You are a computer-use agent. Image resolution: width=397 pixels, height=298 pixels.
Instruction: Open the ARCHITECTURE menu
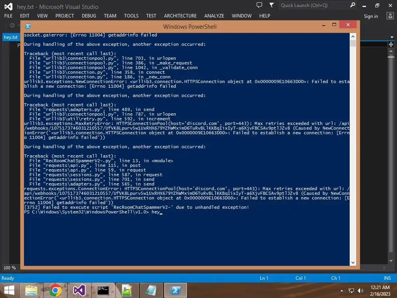[x=180, y=16]
